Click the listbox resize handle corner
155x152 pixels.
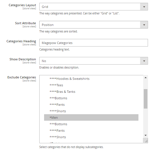click(145, 140)
